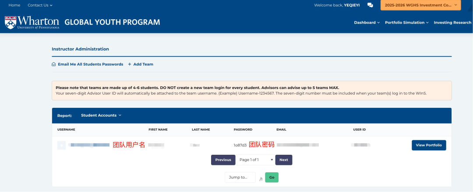This screenshot has width=473, height=192.
Task: Open the 2025-2026 WGHS Investment competition dropdown
Action: click(x=420, y=5)
